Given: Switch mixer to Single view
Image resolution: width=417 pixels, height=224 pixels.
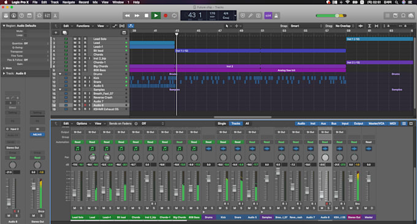Looking at the screenshot, I should (222, 124).
